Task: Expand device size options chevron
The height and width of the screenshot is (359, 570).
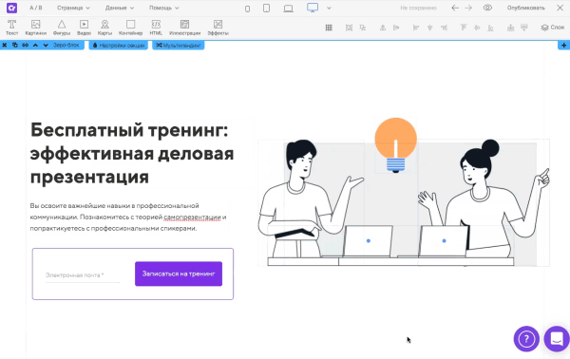Action: tap(329, 8)
